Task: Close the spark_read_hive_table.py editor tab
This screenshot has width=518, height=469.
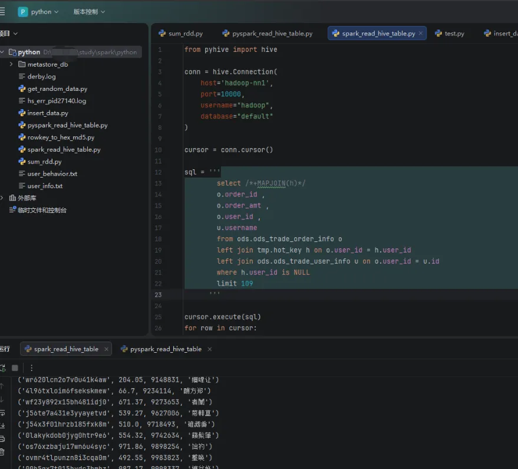Action: tap(421, 33)
